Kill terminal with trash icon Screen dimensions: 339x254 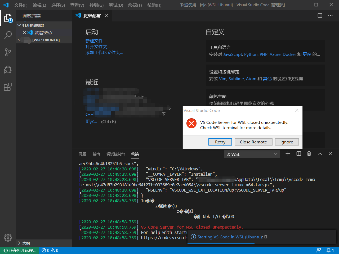pyautogui.click(x=309, y=154)
